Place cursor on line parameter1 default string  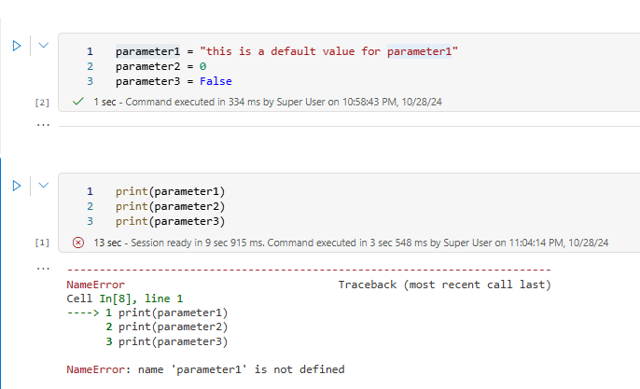286,51
